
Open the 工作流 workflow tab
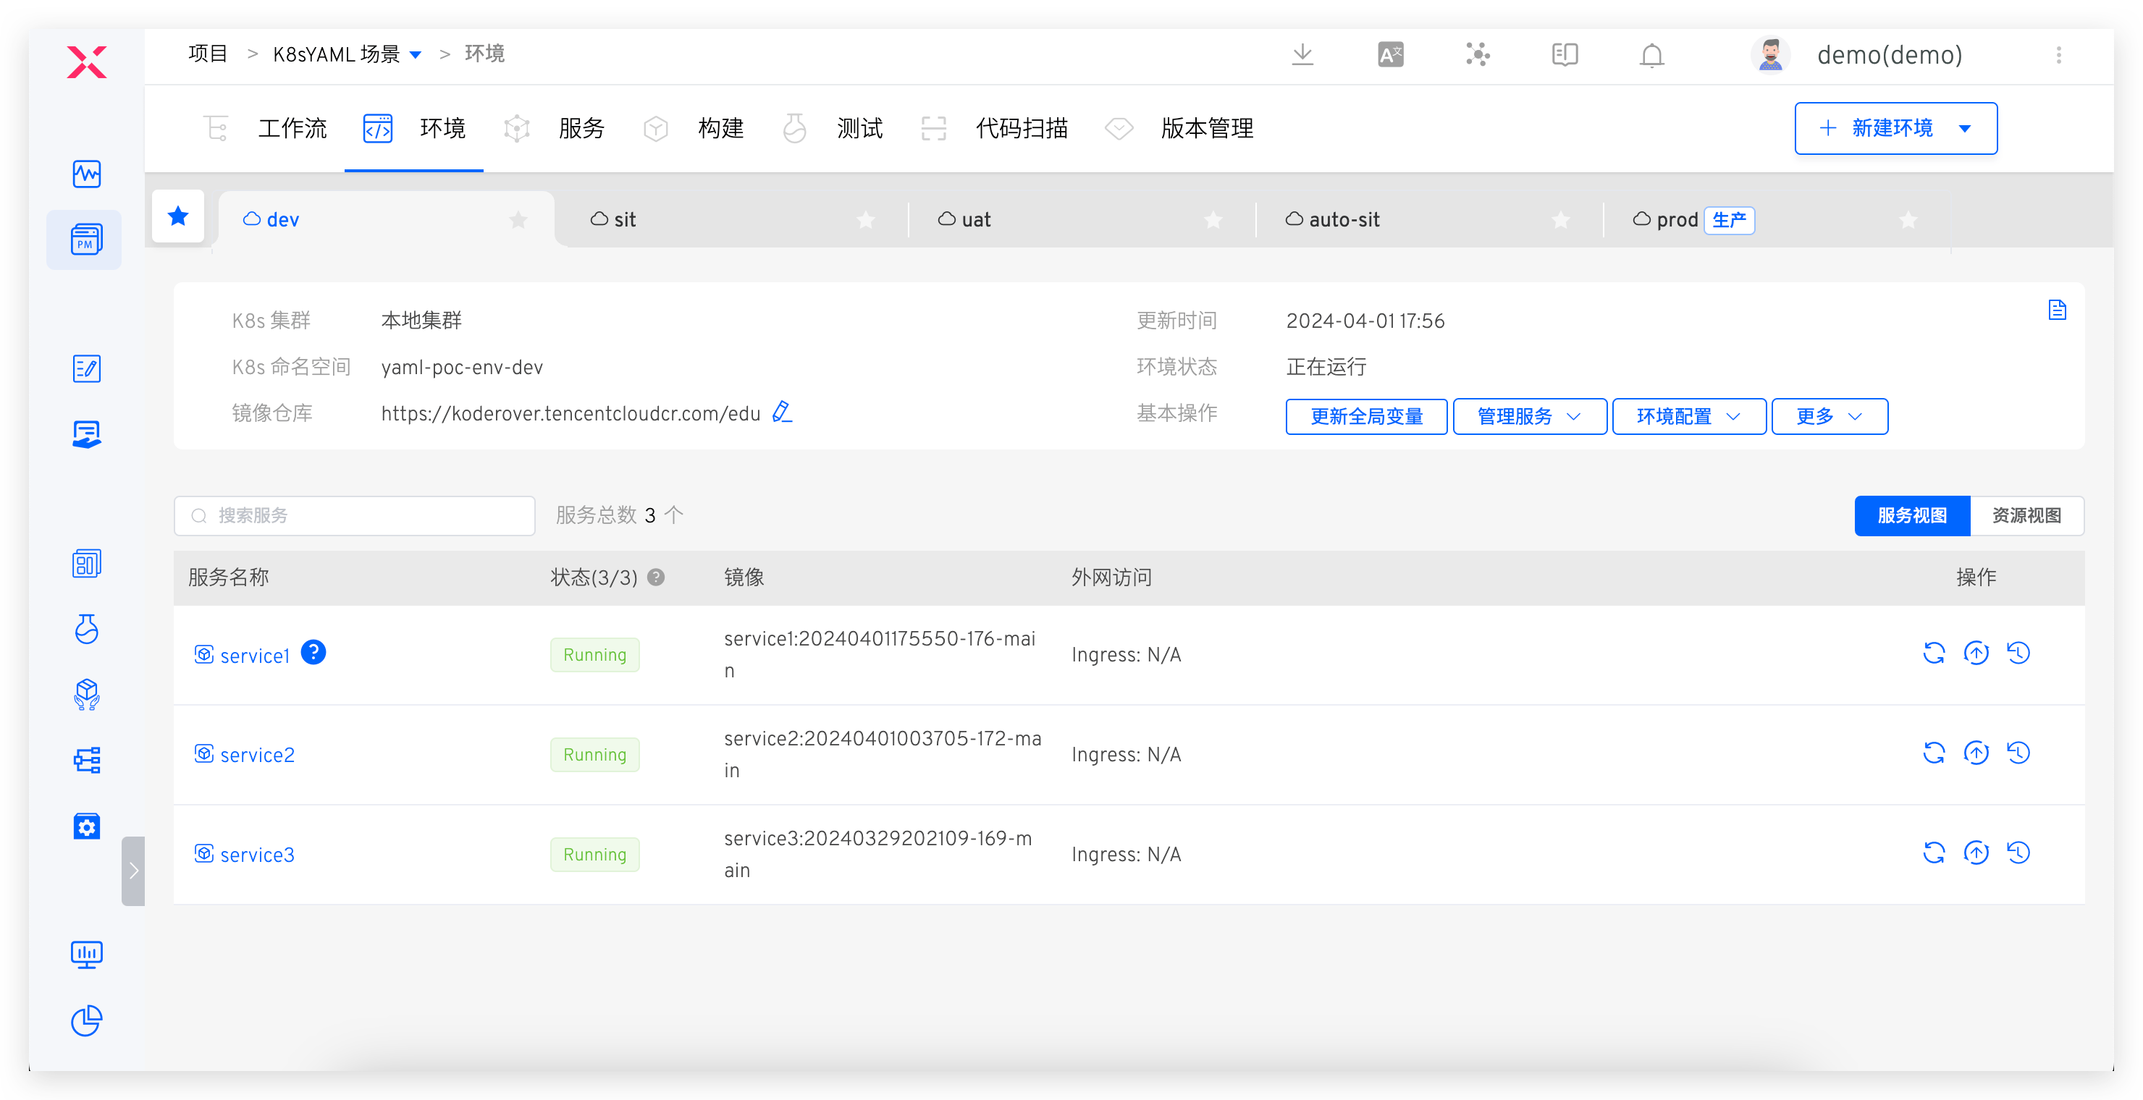291,129
